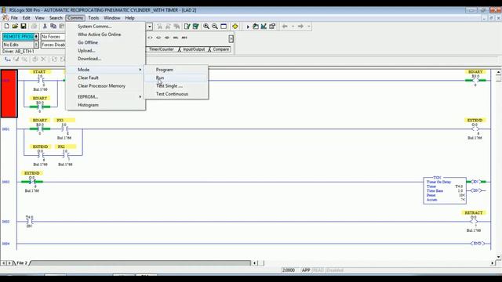502x282 pixels.
Task: Create a new project with New icon
Action: click(6, 26)
